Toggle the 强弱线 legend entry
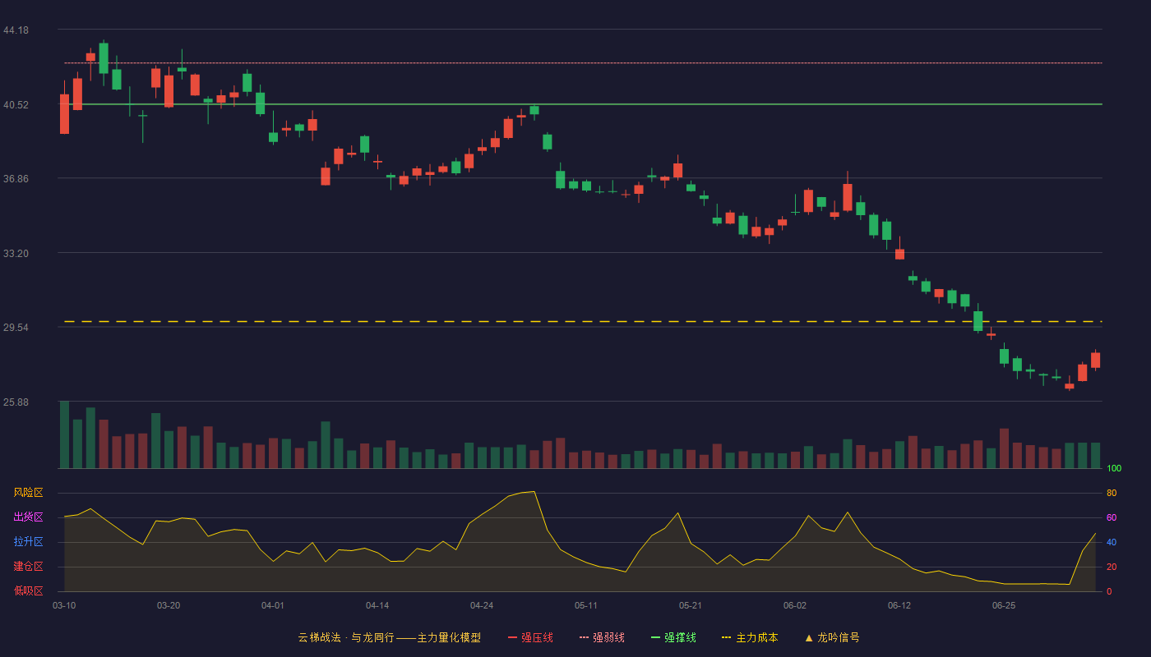 click(602, 637)
